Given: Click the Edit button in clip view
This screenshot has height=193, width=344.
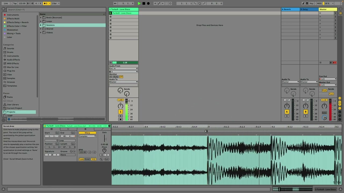Looking at the screenshot, I should point(107,159).
